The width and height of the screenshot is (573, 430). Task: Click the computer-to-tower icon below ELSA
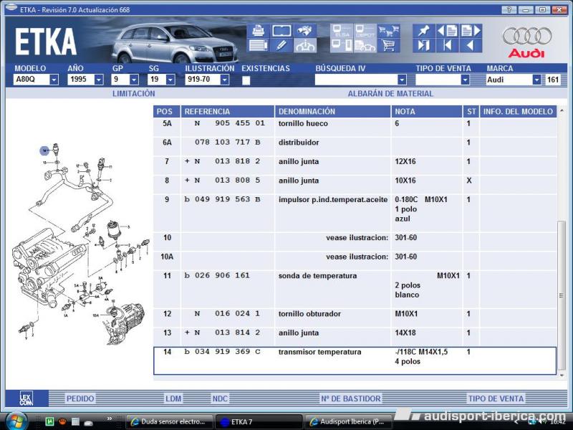342,46
